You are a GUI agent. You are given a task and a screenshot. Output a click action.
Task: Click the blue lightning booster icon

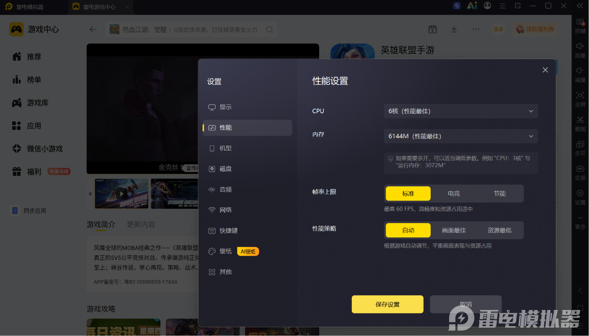pos(457,6)
